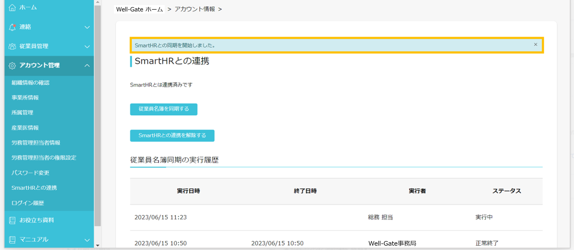The height and width of the screenshot is (250, 574).
Task: Click the people icon beside 従業員管理
Action: (12, 46)
